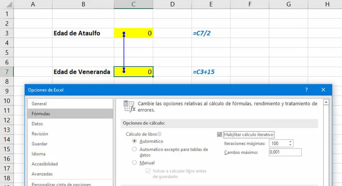The height and width of the screenshot is (186, 342).
Task: Toggle the Habilitar cálculo iterativo checkbox
Action: [x=220, y=134]
